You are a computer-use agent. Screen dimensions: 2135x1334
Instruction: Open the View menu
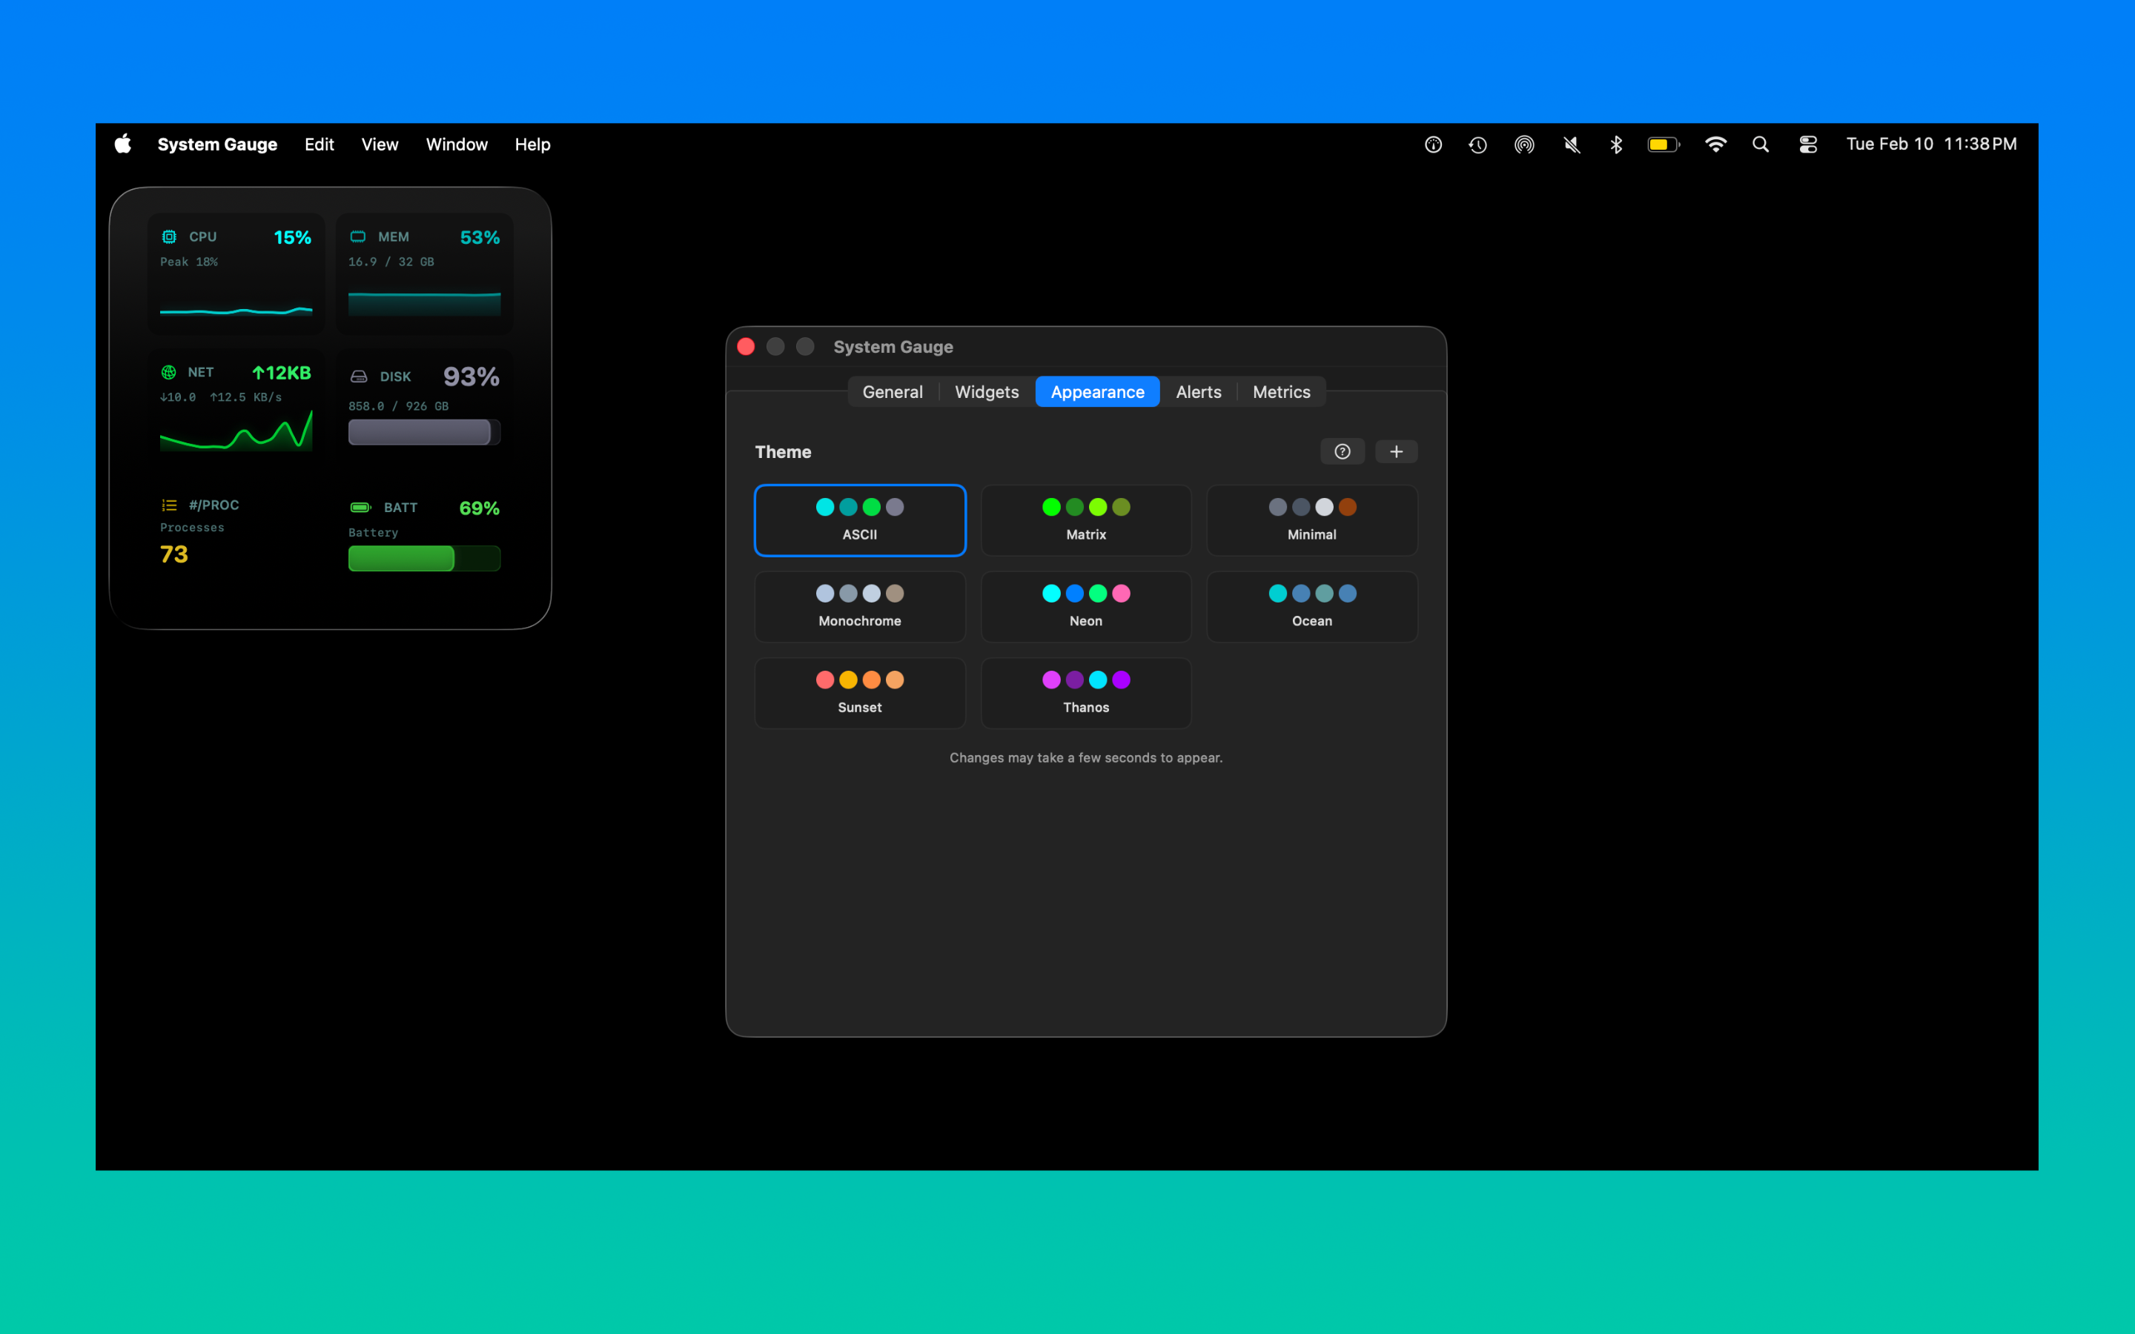coord(379,144)
